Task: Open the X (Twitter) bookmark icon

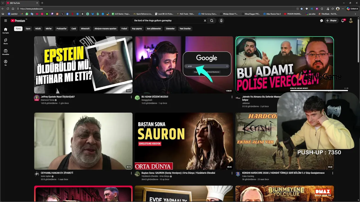Action: [62, 14]
